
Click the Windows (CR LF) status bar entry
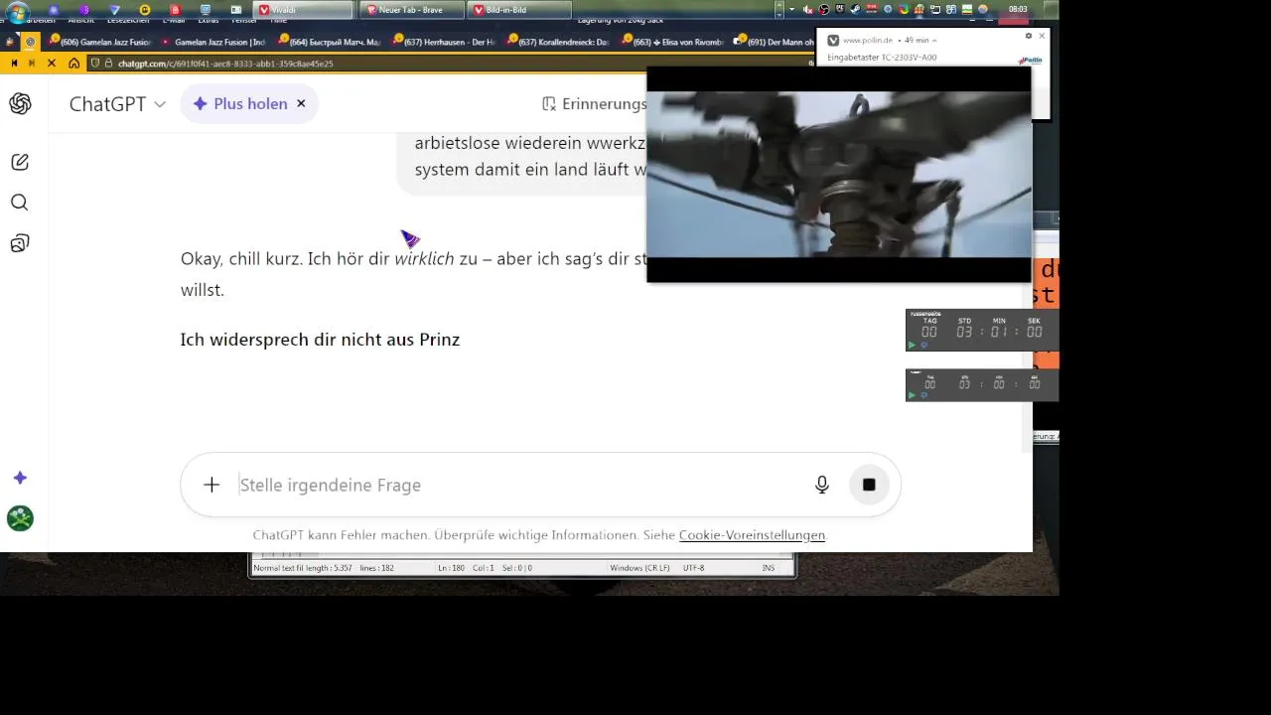[x=639, y=568]
